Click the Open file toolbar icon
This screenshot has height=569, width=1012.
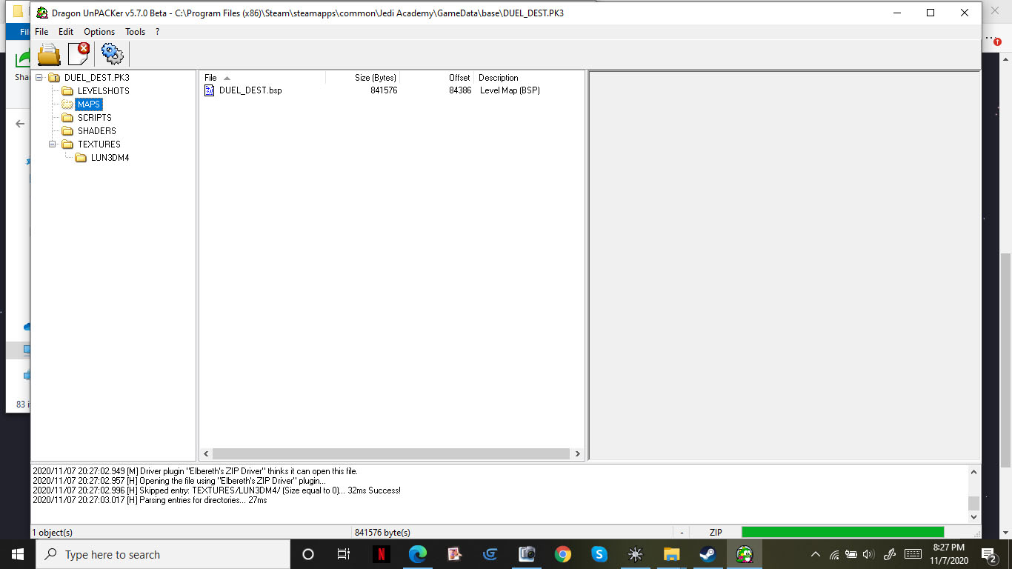(49, 54)
